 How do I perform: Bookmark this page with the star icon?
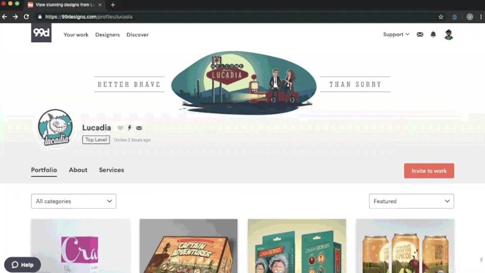(x=441, y=17)
